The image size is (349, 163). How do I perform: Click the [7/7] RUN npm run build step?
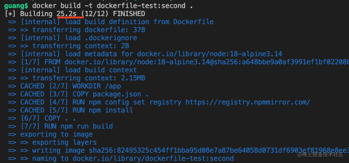(67, 126)
